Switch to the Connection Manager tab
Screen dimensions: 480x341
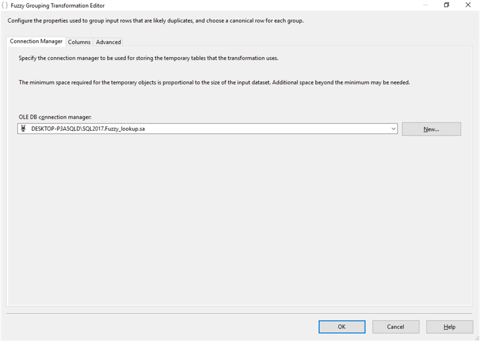[36, 41]
